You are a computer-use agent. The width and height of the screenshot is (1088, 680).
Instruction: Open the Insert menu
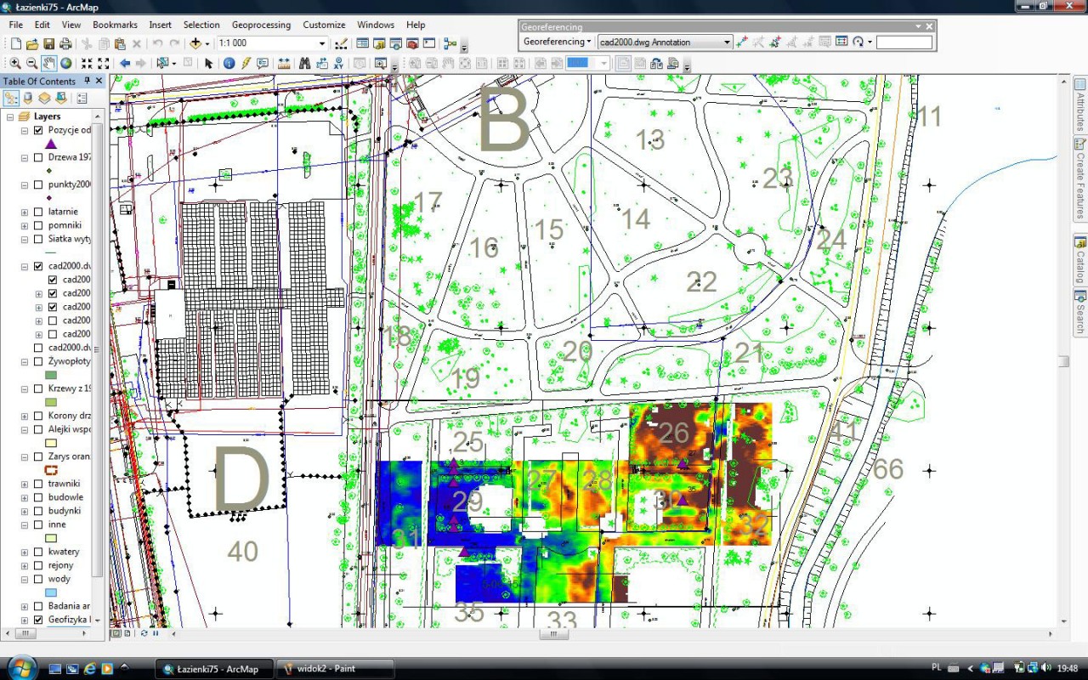click(x=160, y=25)
